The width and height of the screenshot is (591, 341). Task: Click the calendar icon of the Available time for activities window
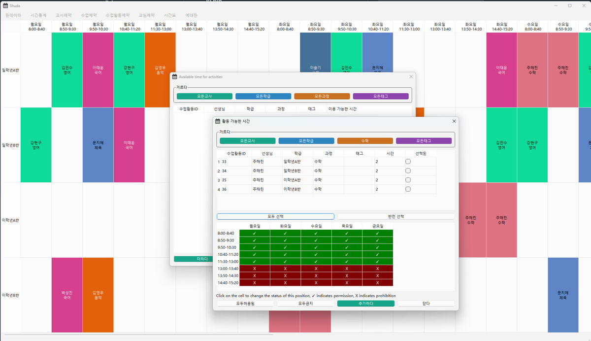click(174, 76)
